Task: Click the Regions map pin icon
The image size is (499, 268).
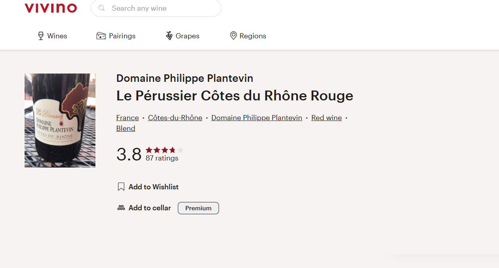Action: pos(233,36)
